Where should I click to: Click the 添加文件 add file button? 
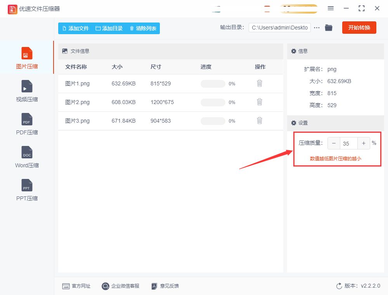pyautogui.click(x=76, y=28)
